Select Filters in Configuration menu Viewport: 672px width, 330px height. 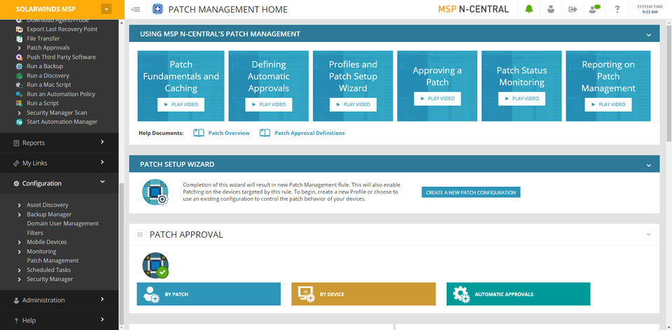point(35,233)
